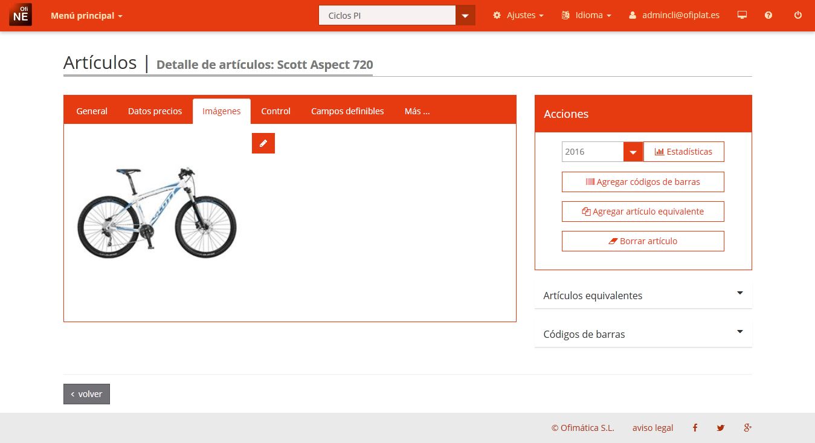
Task: Switch to the Control tab
Action: [x=276, y=111]
